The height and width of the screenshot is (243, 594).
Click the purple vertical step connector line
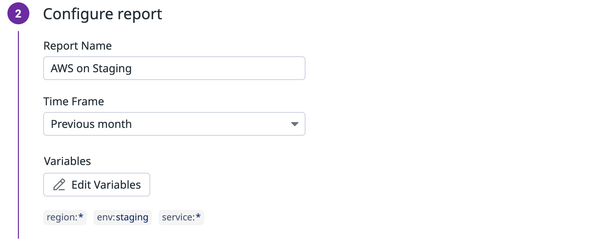(18, 135)
